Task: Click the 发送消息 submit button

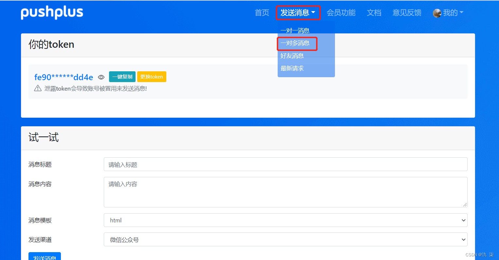Action: pos(45,256)
